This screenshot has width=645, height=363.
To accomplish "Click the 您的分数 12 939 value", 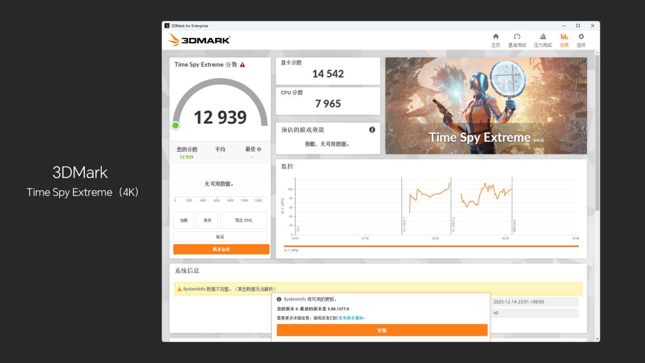I will (x=187, y=157).
